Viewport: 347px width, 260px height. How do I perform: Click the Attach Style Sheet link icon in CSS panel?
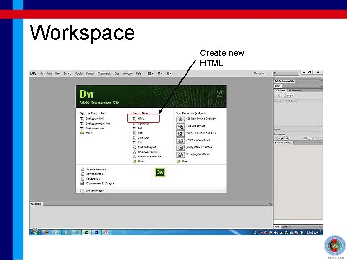click(x=305, y=138)
